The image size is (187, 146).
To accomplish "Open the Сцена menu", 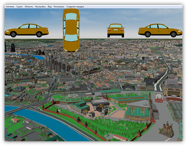I will pos(19,6).
